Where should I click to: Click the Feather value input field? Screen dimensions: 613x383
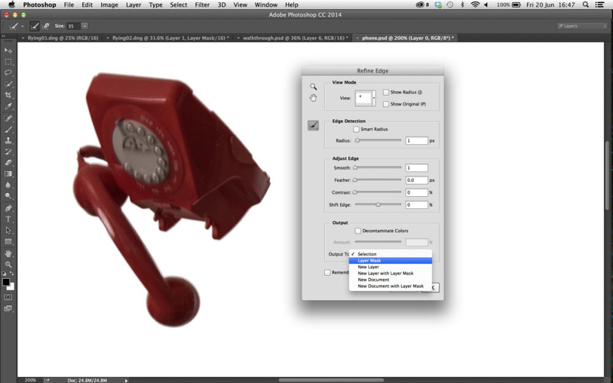tap(416, 180)
